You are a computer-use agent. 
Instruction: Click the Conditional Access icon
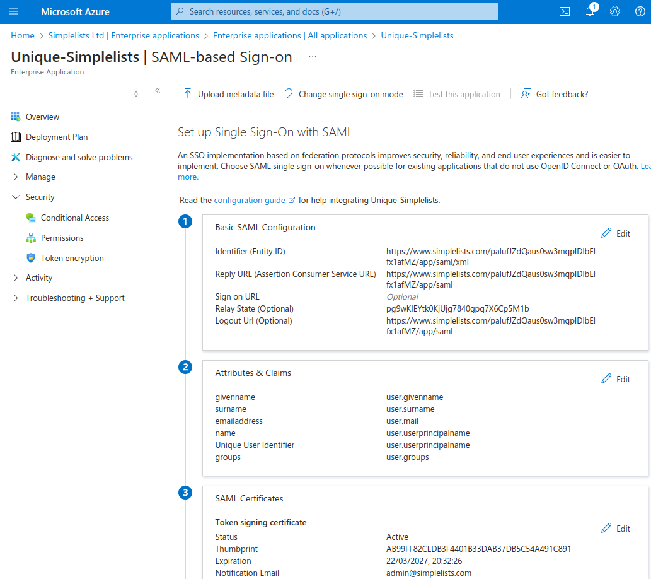pyautogui.click(x=31, y=218)
